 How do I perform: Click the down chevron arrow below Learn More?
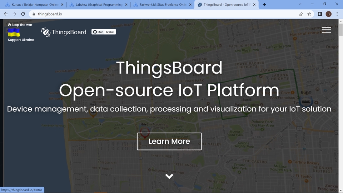coord(169,176)
